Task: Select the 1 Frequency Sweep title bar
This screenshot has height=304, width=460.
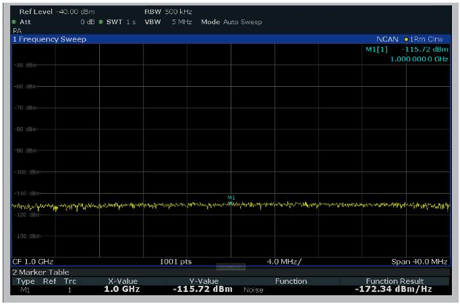Action: pyautogui.click(x=50, y=39)
